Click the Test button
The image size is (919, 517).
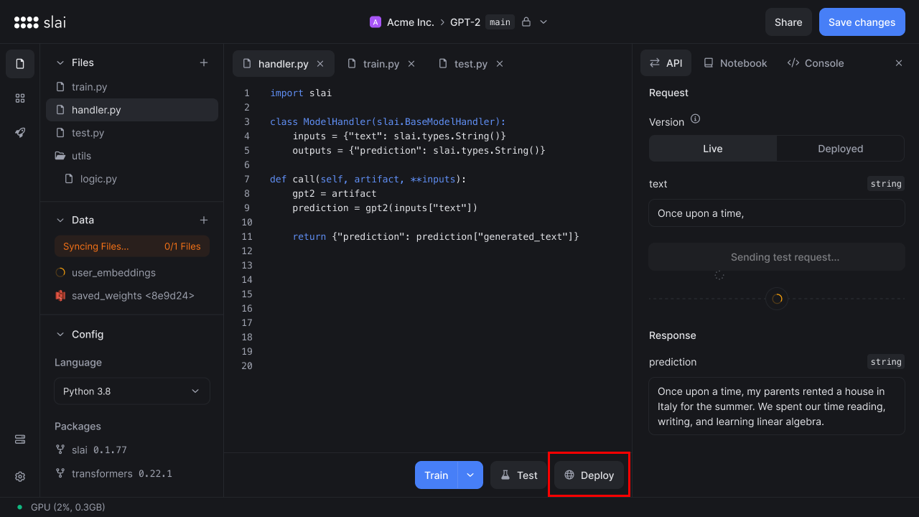coord(518,475)
